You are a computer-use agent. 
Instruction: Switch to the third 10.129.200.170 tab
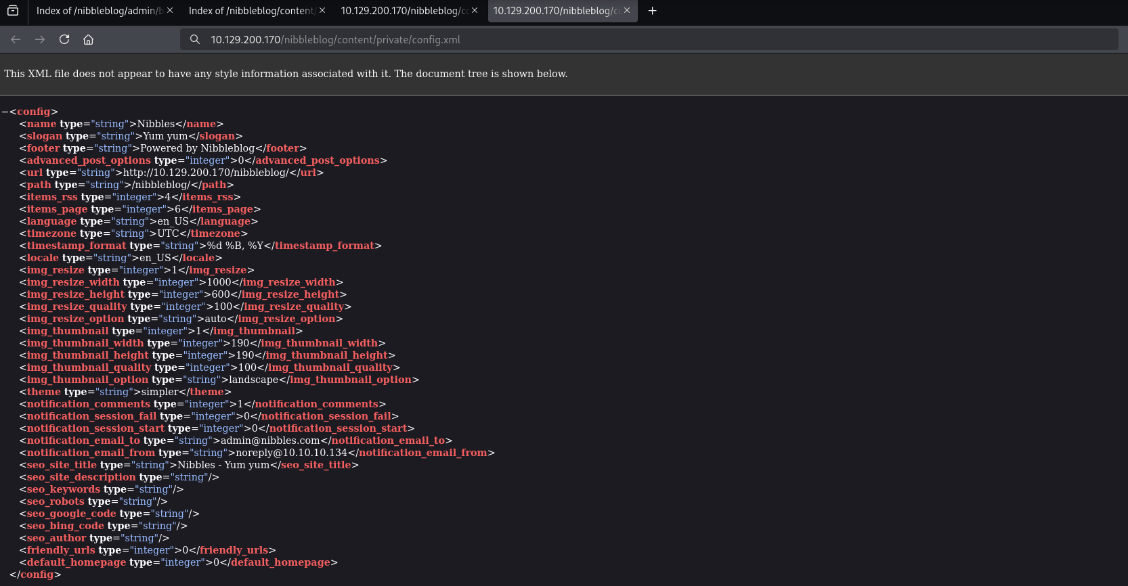pyautogui.click(x=403, y=11)
